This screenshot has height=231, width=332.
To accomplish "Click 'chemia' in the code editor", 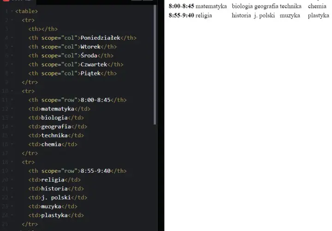I will coord(51,145).
